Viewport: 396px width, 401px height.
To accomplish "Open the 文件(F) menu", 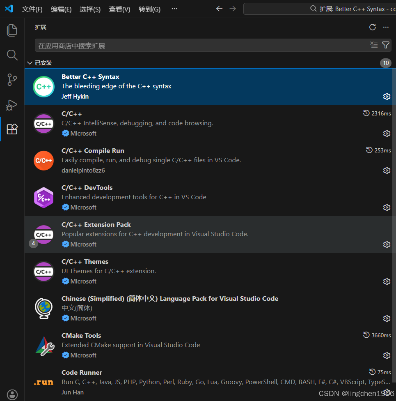I will pos(32,9).
